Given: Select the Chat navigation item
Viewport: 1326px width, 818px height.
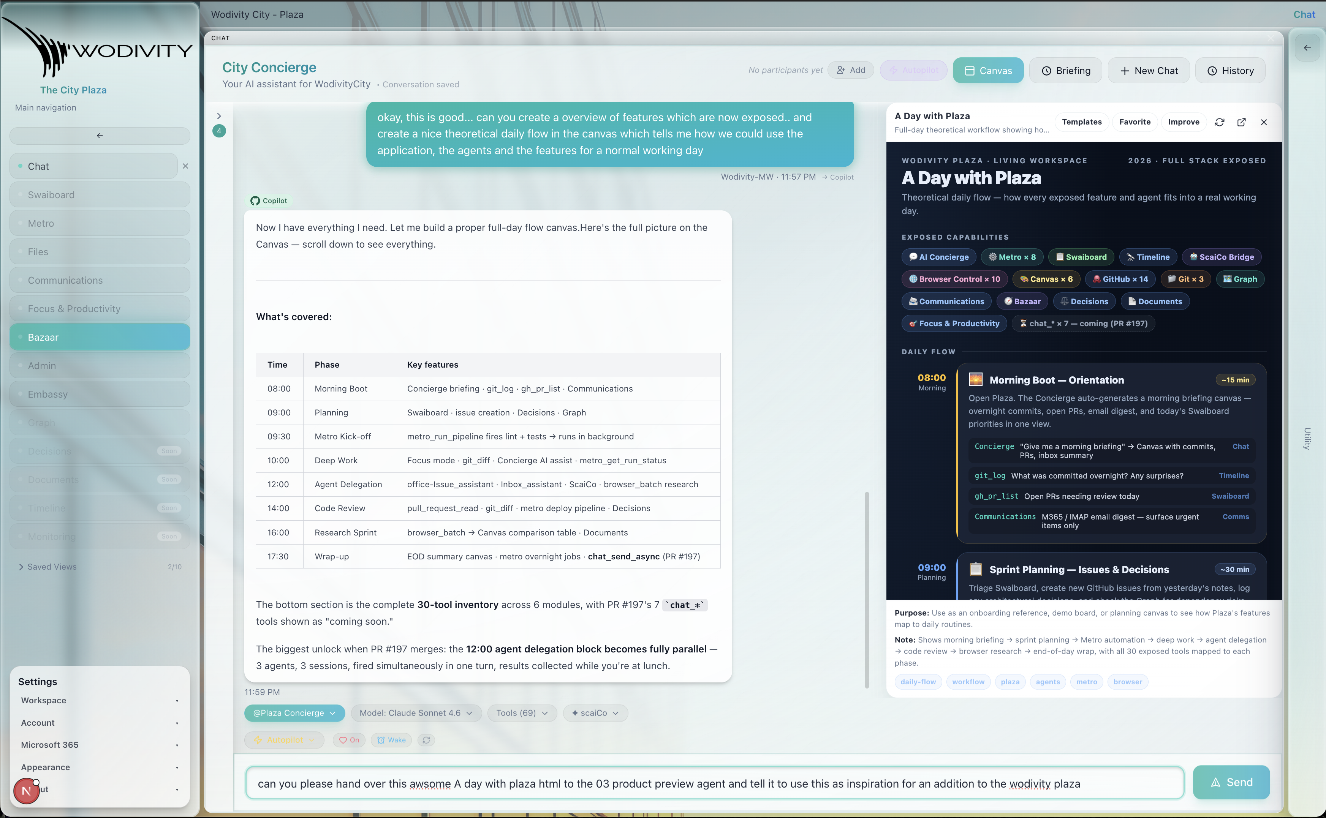Looking at the screenshot, I should click(x=93, y=166).
